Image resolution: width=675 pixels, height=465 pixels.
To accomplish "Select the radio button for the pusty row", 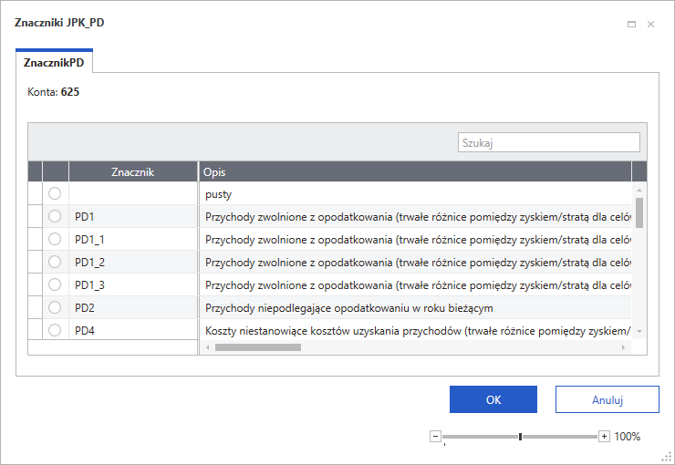I will tap(55, 193).
